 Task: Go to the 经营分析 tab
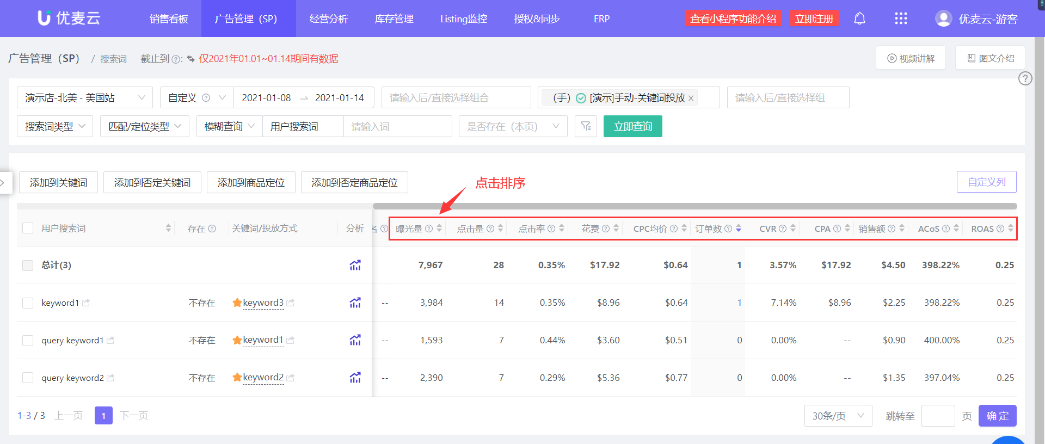[x=328, y=18]
